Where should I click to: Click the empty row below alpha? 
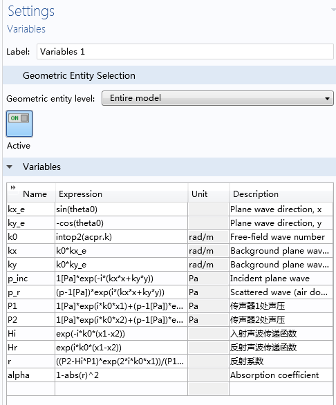170,389
